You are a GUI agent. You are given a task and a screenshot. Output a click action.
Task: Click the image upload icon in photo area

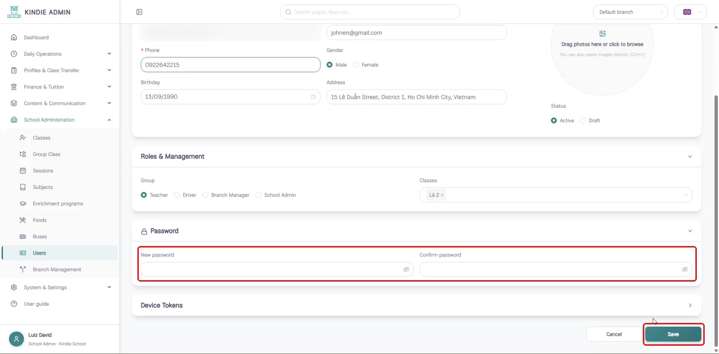click(602, 34)
